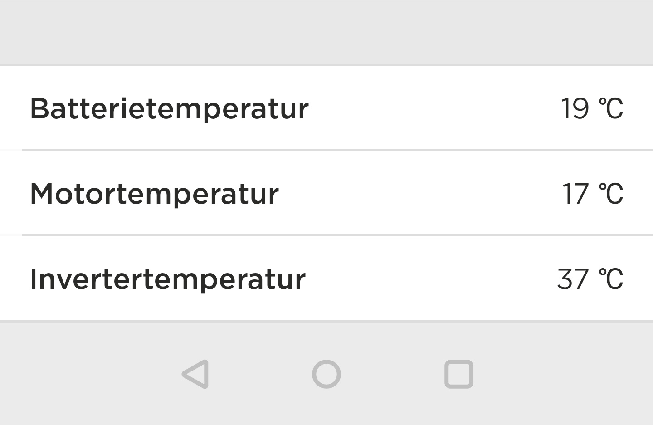The width and height of the screenshot is (653, 425).
Task: Tap the Batterietemperatur label
Action: click(x=169, y=109)
